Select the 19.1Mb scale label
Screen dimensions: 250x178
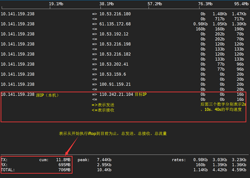tap(56, 4)
